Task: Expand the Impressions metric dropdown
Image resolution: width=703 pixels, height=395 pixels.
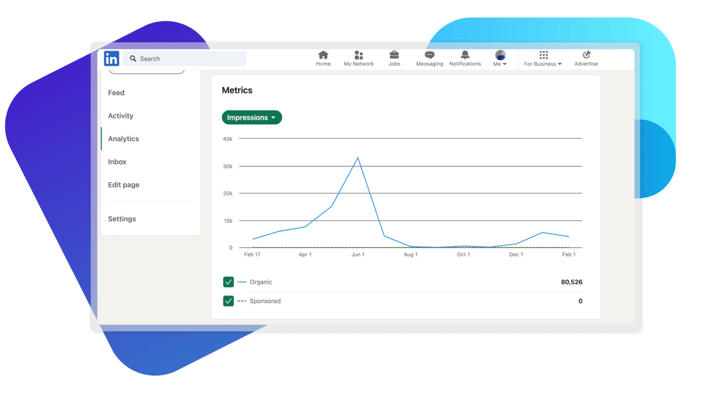Action: 252,117
